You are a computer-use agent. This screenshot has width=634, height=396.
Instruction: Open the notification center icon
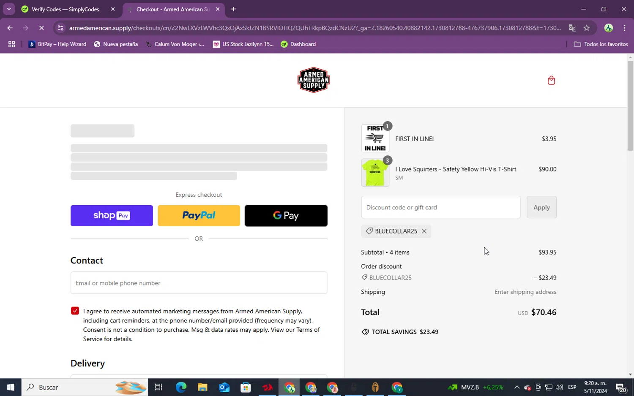(x=621, y=387)
